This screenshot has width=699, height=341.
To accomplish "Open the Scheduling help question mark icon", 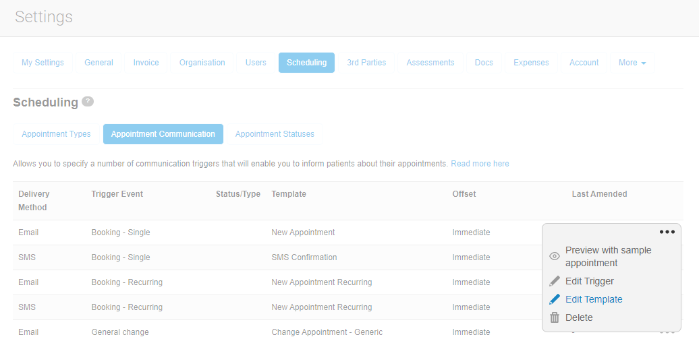I will [88, 102].
